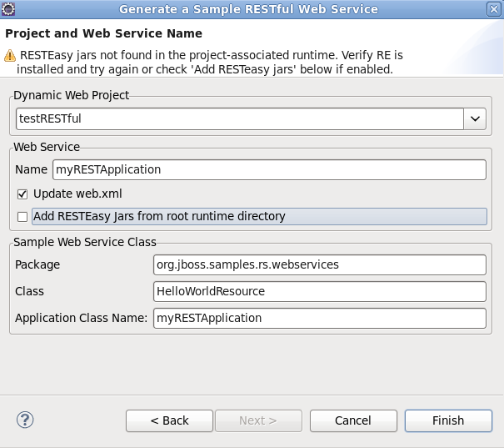This screenshot has height=448, width=504.
Task: Click Finish to generate the web service
Action: coord(448,420)
